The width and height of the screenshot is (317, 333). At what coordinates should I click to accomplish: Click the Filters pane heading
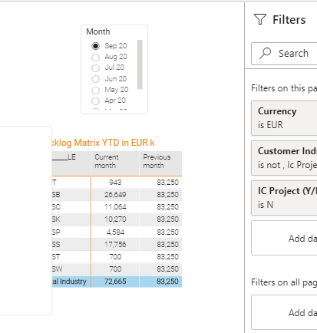[289, 20]
